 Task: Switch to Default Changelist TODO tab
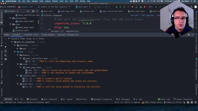click(68, 35)
